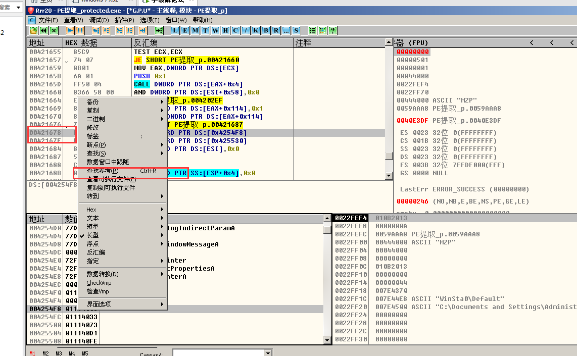Screen dimensions: 577x356
Task: Open the 选项(T) menu
Action: (x=150, y=20)
